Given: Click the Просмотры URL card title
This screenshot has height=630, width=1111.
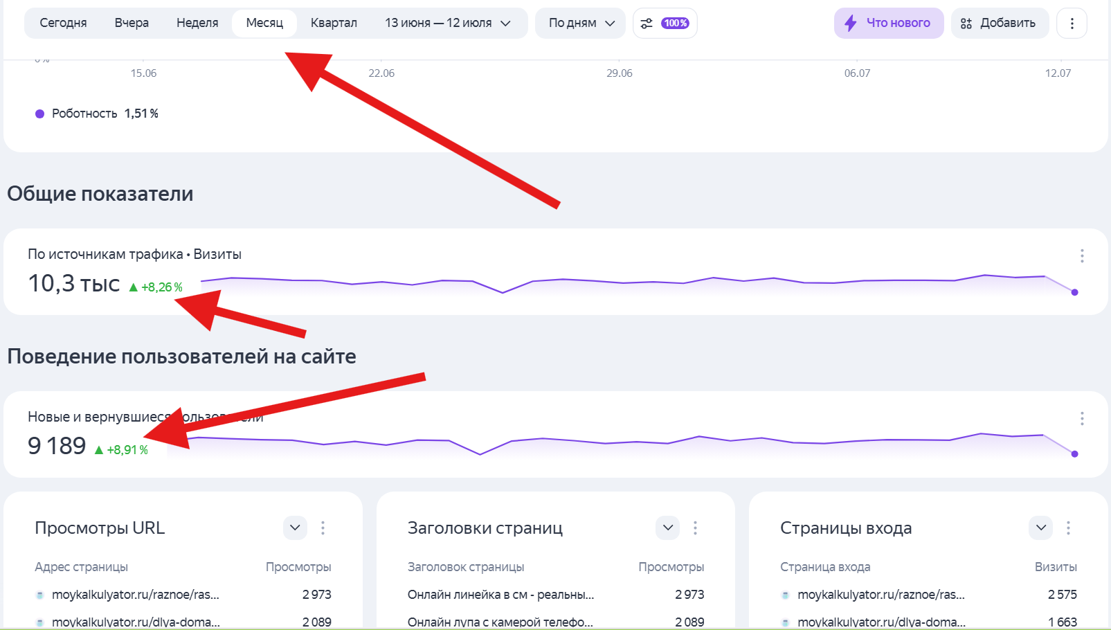Looking at the screenshot, I should pos(100,528).
